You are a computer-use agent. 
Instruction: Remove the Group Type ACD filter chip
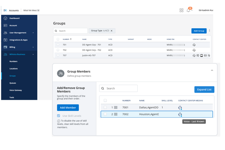[111, 31]
